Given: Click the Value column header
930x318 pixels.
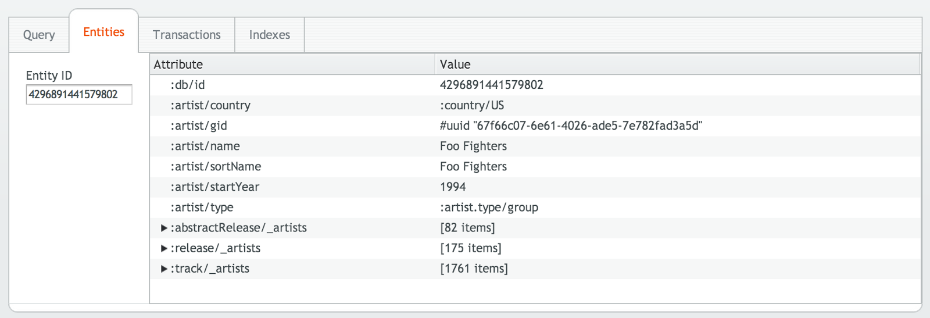Looking at the screenshot, I should [x=678, y=65].
